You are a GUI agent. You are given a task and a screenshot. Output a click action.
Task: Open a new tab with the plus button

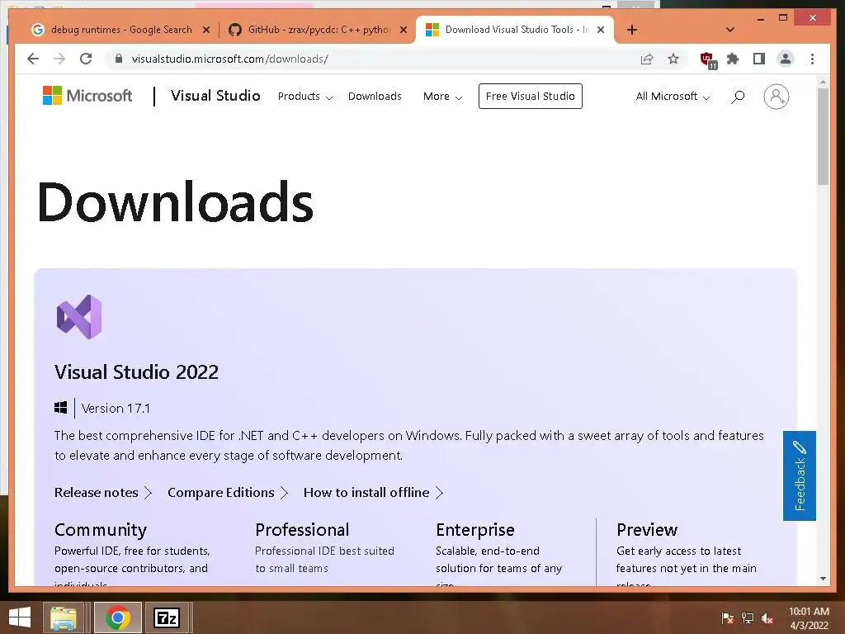(x=632, y=30)
